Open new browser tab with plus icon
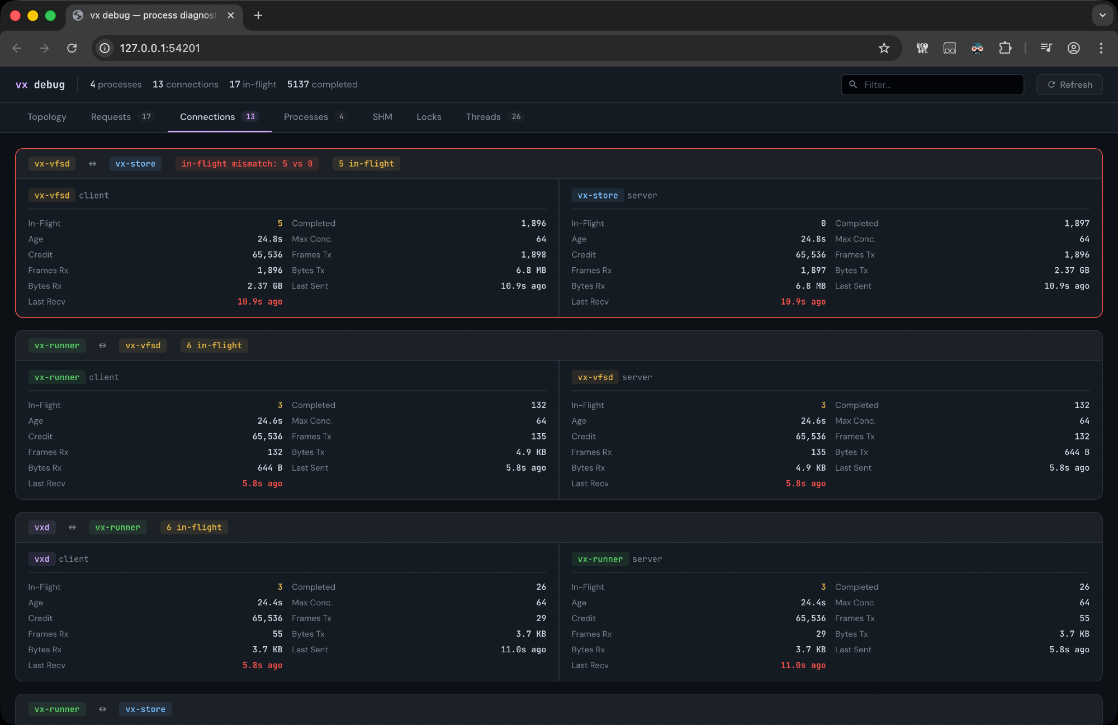This screenshot has width=1118, height=725. 258,15
